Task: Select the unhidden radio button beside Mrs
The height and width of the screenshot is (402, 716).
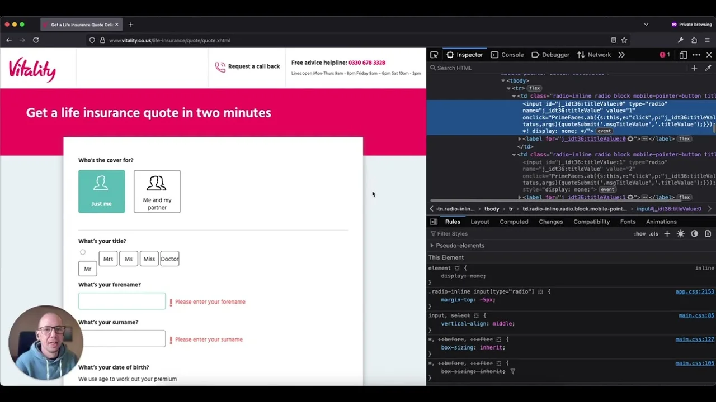Action: (x=83, y=252)
